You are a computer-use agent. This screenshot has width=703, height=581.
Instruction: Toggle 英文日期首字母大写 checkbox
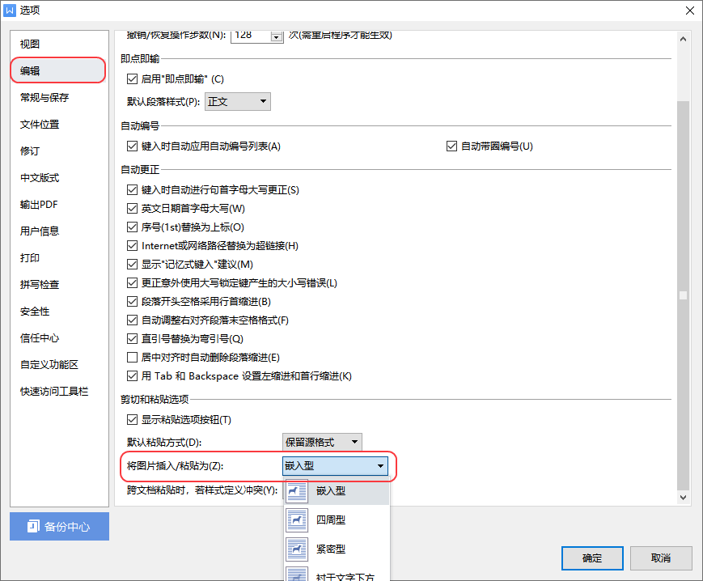tap(132, 209)
